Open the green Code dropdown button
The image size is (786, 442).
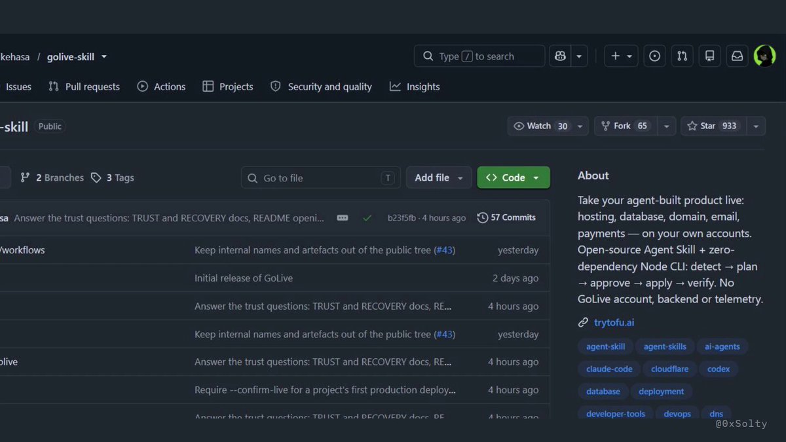(x=514, y=177)
